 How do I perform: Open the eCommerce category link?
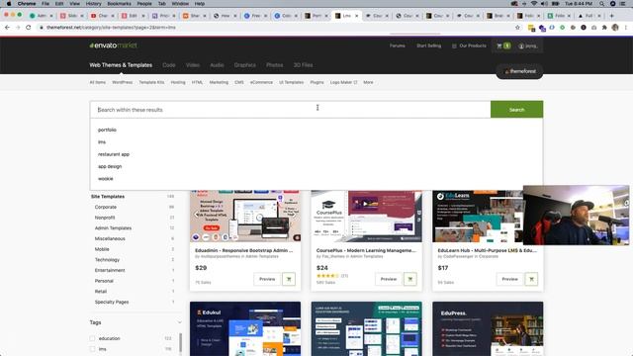[261, 82]
